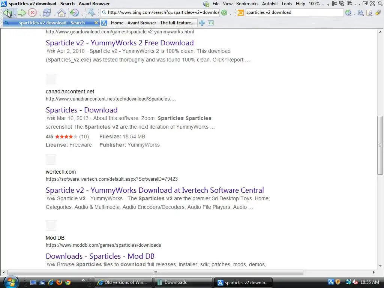Open the Help menu
Image resolution: width=384 pixels, height=288 pixels.
coord(300,4)
